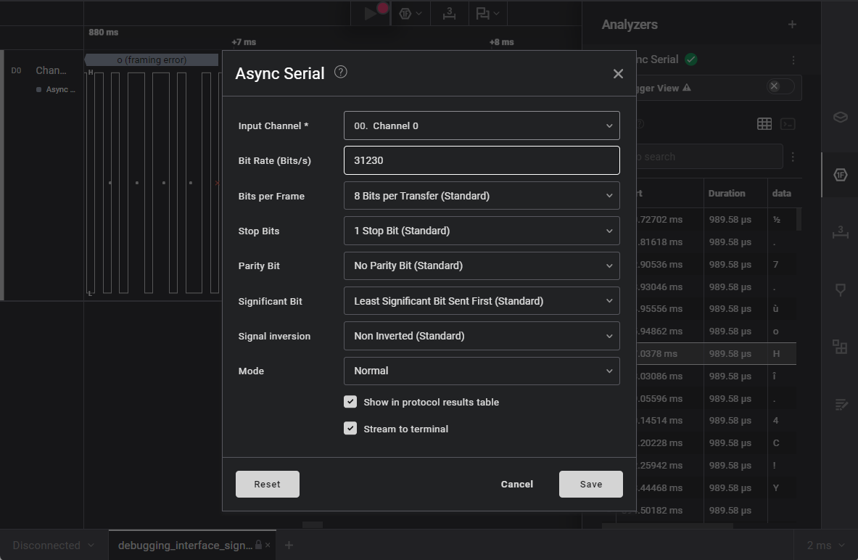Toggle the Trigger View switch
Viewport: 858px width, 560px height.
[780, 87]
